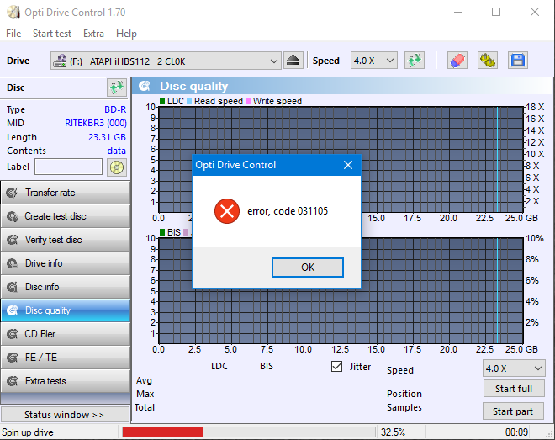
Task: Click the error, code 031105 message
Action: 288,211
